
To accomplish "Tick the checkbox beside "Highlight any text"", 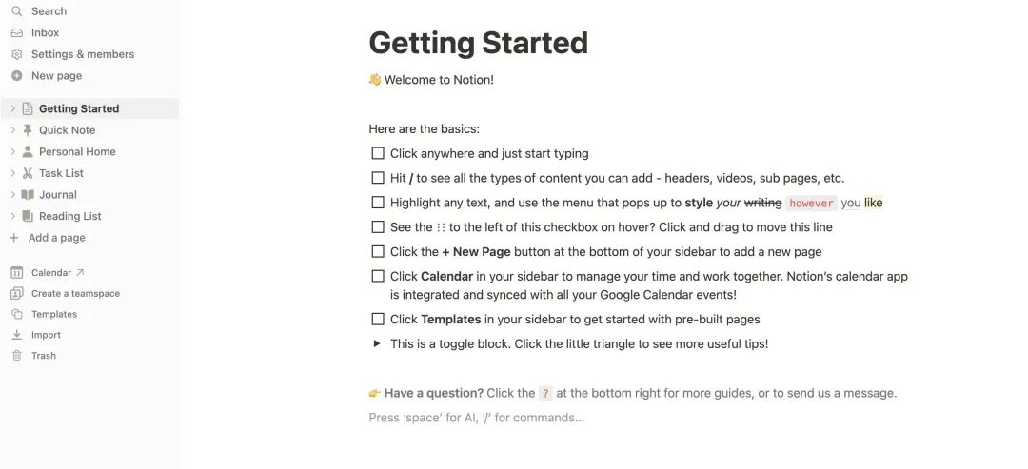I will 378,203.
